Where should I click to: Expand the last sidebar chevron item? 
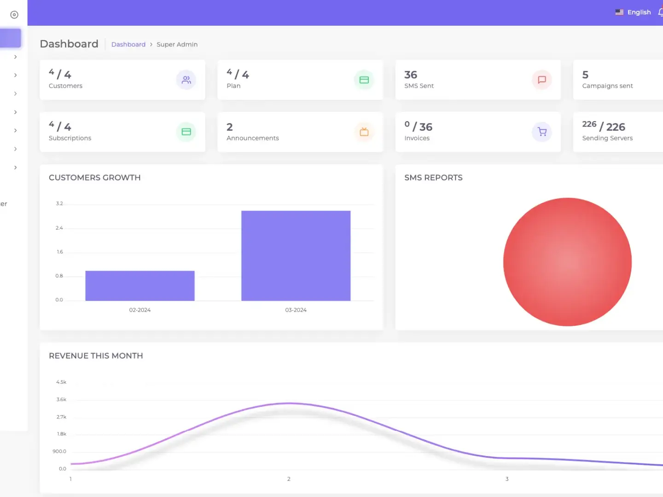coord(15,168)
